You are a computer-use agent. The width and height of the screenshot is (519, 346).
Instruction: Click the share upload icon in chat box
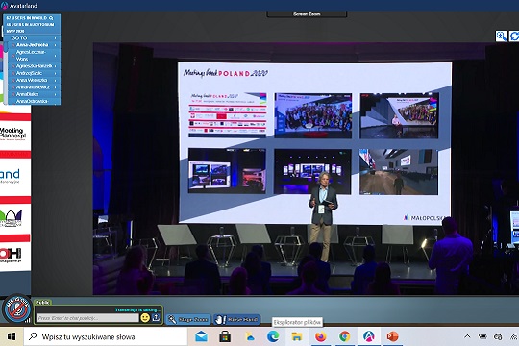pyautogui.click(x=156, y=317)
